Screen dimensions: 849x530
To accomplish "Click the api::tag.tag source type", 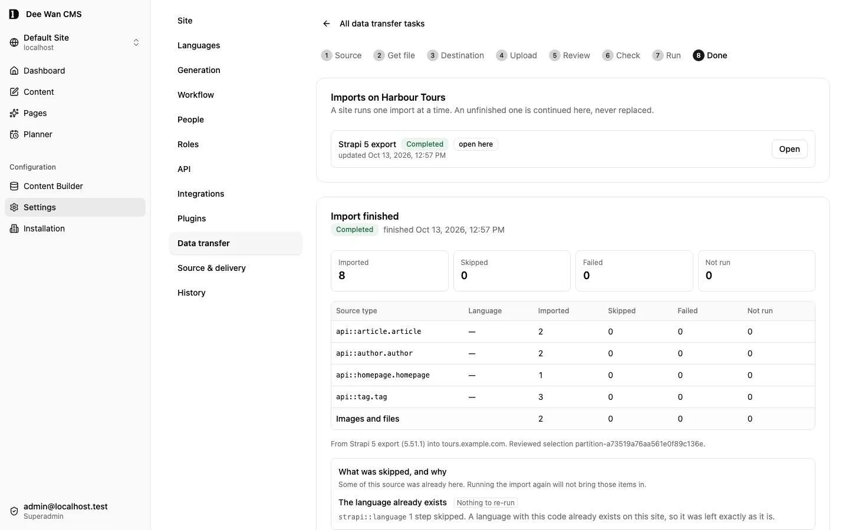I will 361,397.
